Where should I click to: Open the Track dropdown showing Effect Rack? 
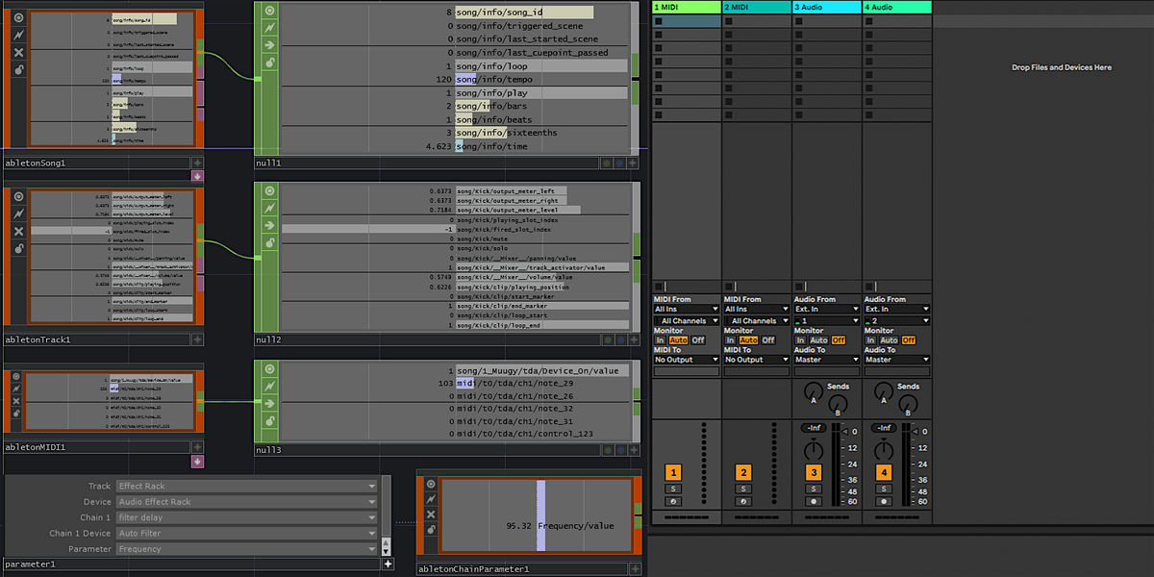[246, 487]
